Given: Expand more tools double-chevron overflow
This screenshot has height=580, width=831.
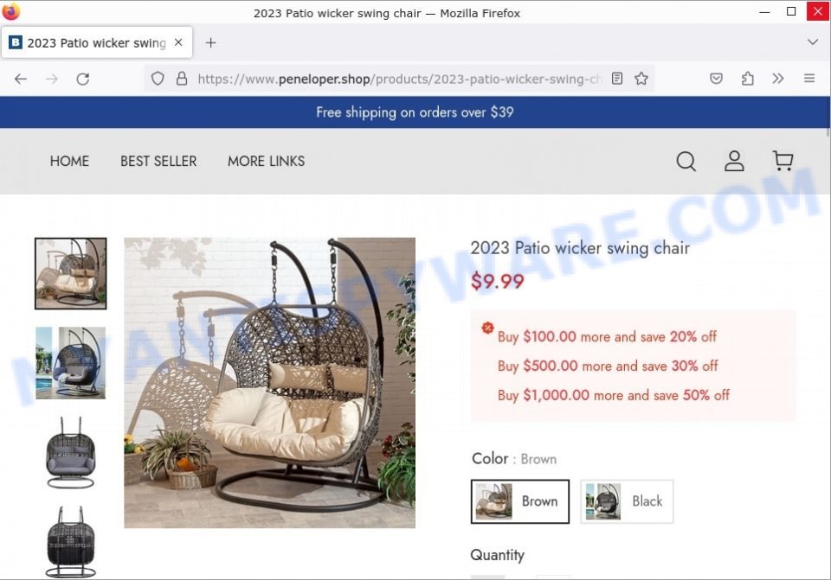Looking at the screenshot, I should (778, 79).
